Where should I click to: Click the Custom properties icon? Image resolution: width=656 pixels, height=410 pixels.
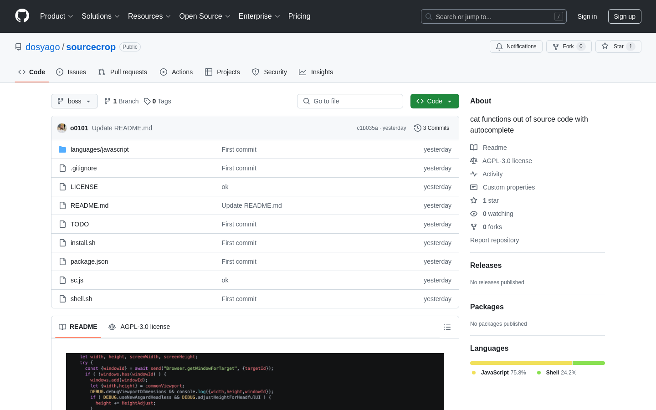(x=474, y=187)
